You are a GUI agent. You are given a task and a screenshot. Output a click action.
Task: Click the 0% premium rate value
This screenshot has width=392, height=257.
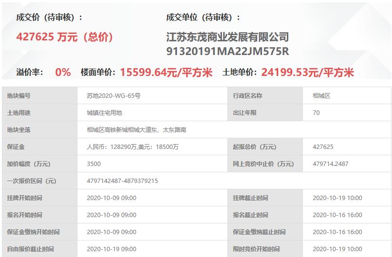click(x=63, y=73)
